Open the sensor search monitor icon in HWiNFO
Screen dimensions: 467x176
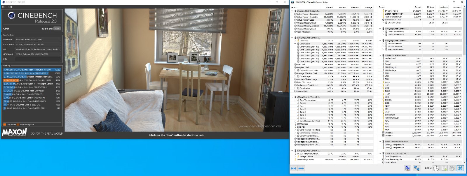[407, 168]
